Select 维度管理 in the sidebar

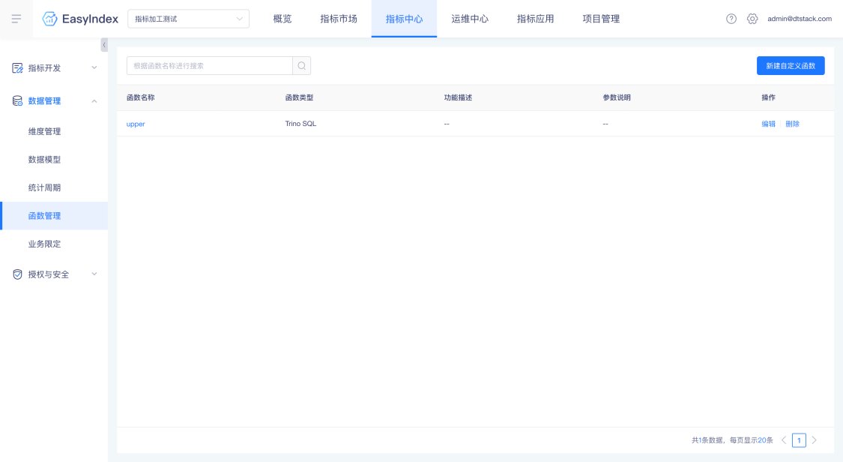45,131
